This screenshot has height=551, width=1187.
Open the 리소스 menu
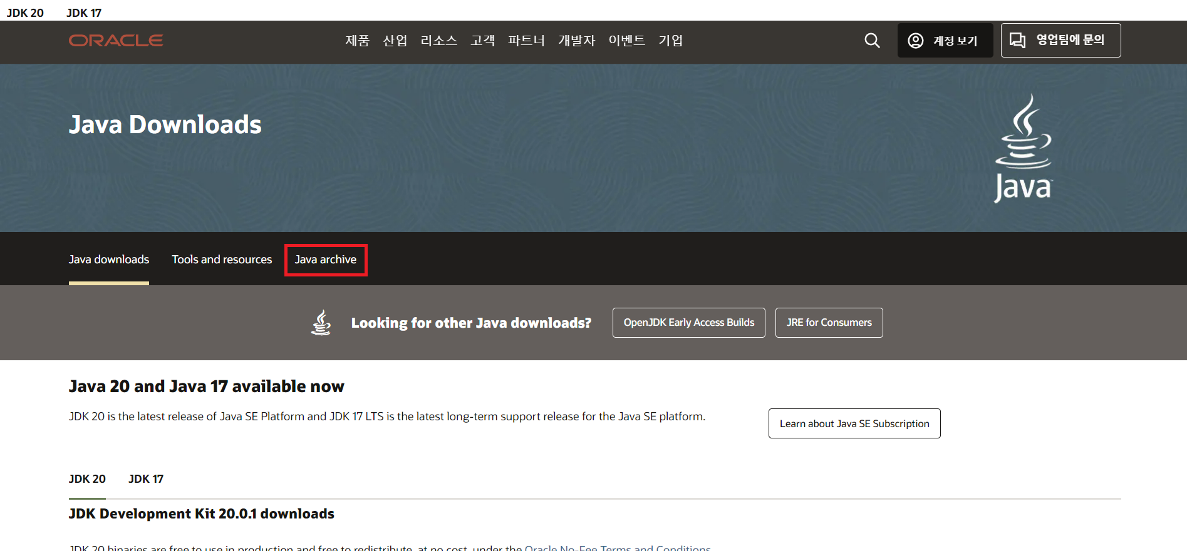pos(439,41)
